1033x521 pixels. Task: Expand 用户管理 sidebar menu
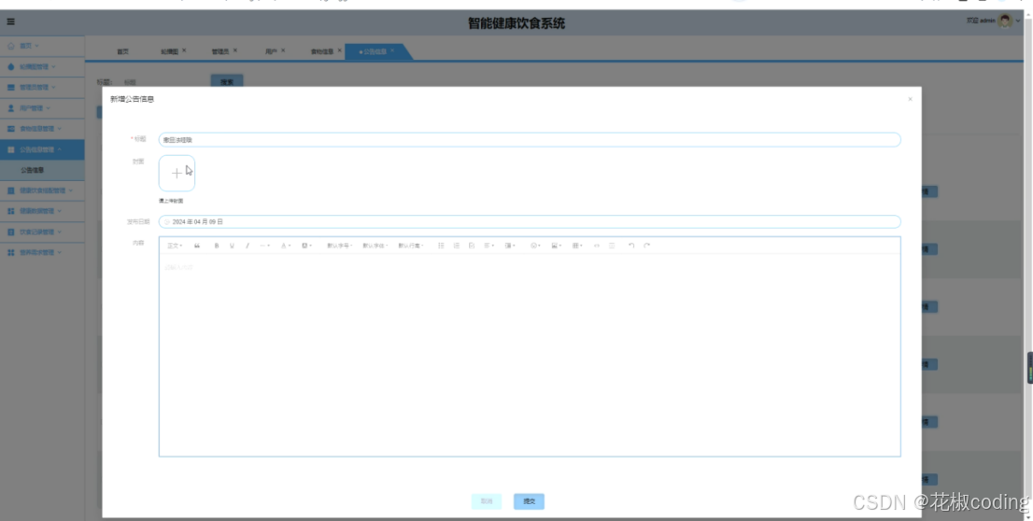[x=42, y=108]
